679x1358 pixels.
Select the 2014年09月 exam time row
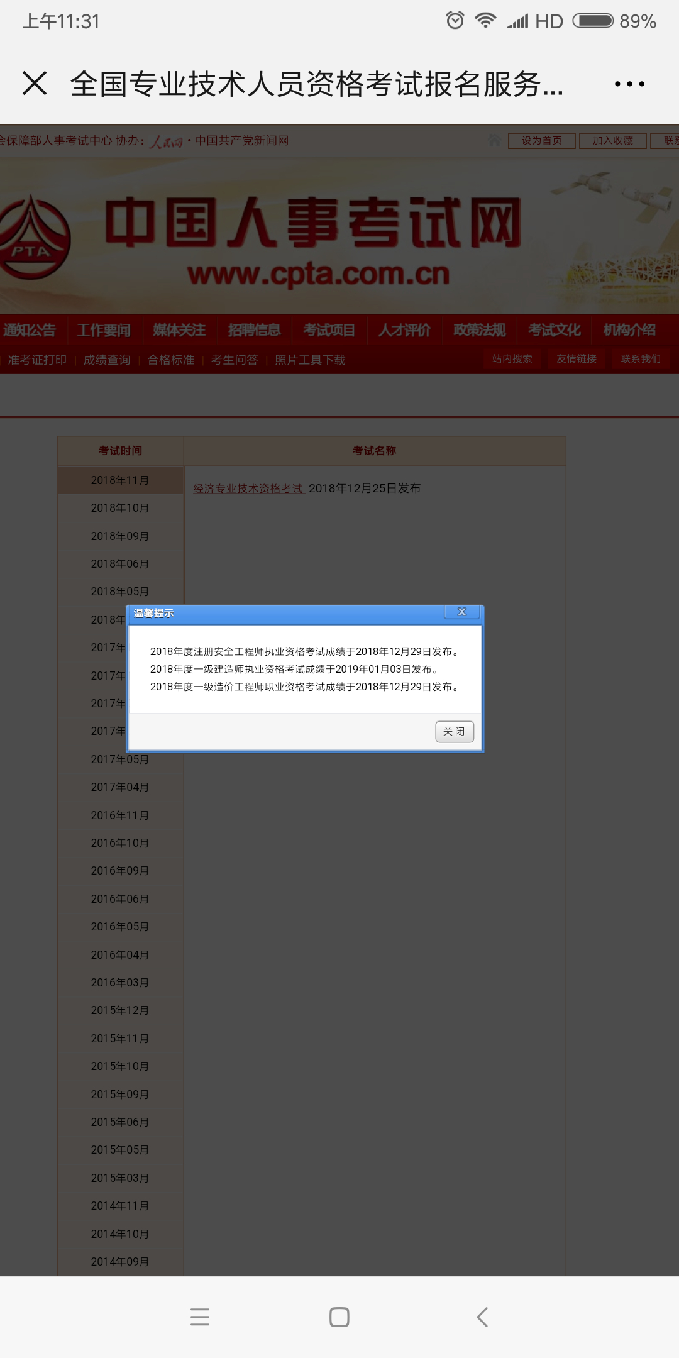pos(120,1262)
